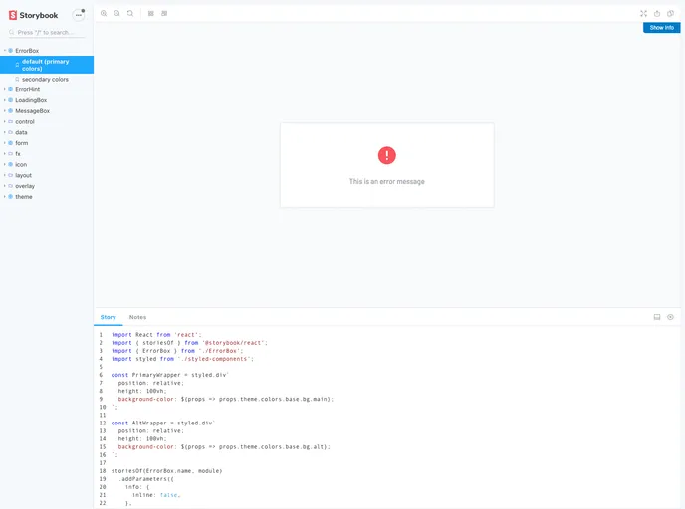Click the 'inline: false,' code line
Viewport: 685px width, 509px height.
156,495
